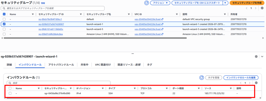The height and width of the screenshot is (101, 266).
Task: Select the launch-wizard-5 row checkbox
Action: point(4,29)
